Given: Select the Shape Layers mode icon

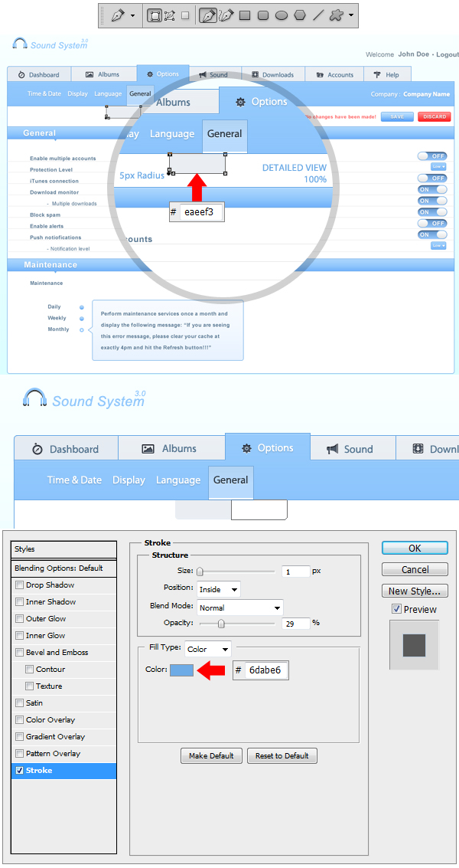Looking at the screenshot, I should tap(155, 15).
